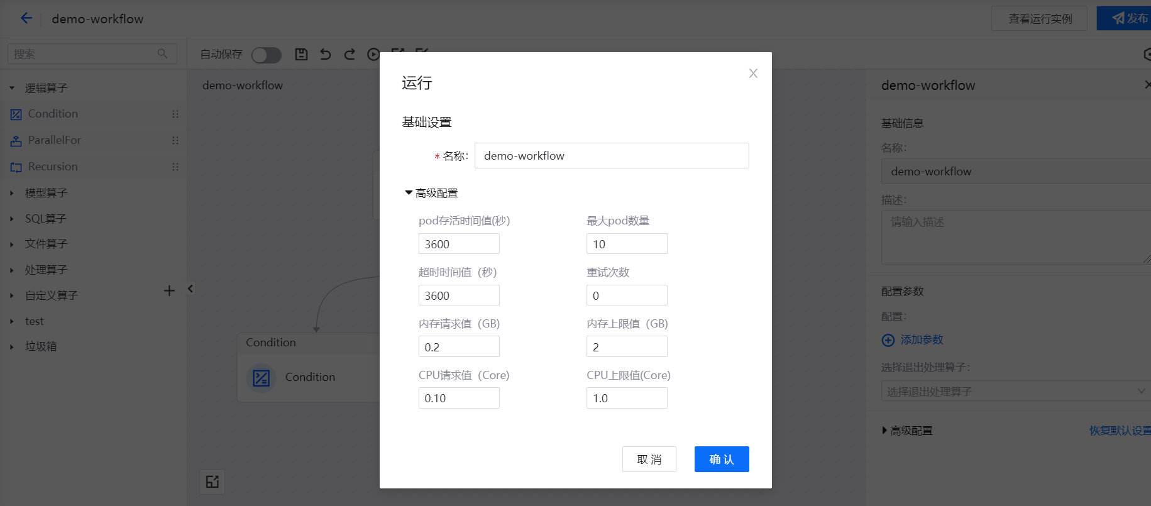Expand the SQL算子 tree group
Screen dimensions: 1151x506
point(12,219)
